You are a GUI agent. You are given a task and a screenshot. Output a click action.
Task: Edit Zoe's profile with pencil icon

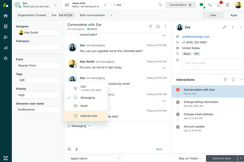pos(224,27)
